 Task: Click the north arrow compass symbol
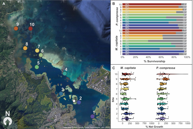(8, 121)
